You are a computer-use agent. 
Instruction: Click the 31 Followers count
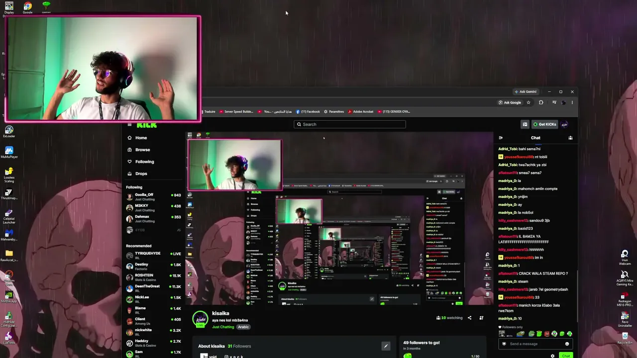pyautogui.click(x=239, y=346)
